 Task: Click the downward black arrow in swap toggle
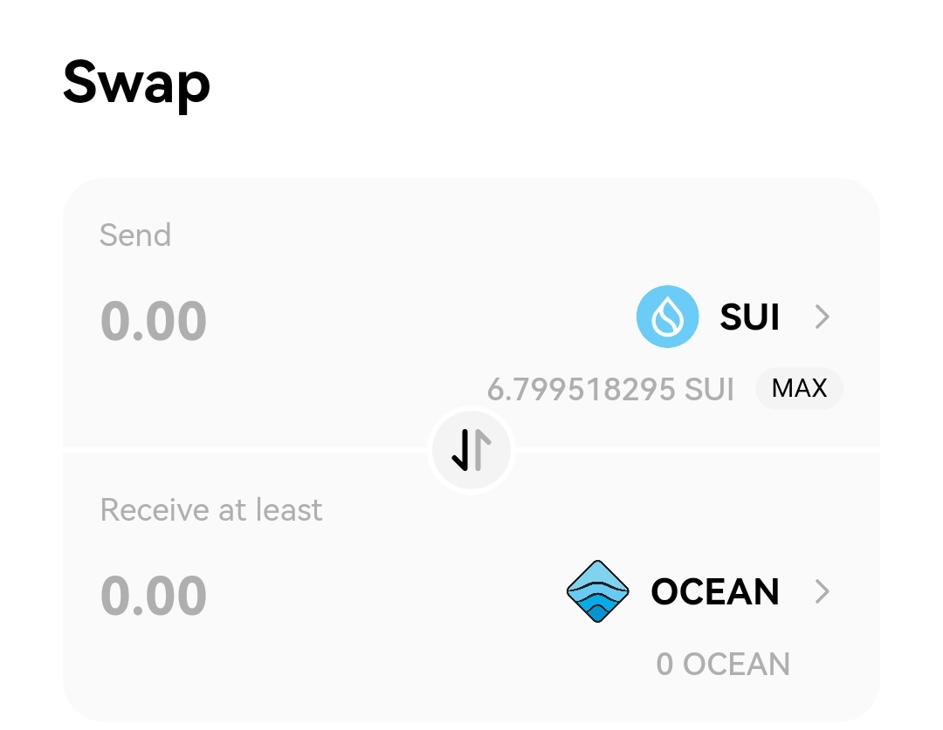click(x=461, y=450)
